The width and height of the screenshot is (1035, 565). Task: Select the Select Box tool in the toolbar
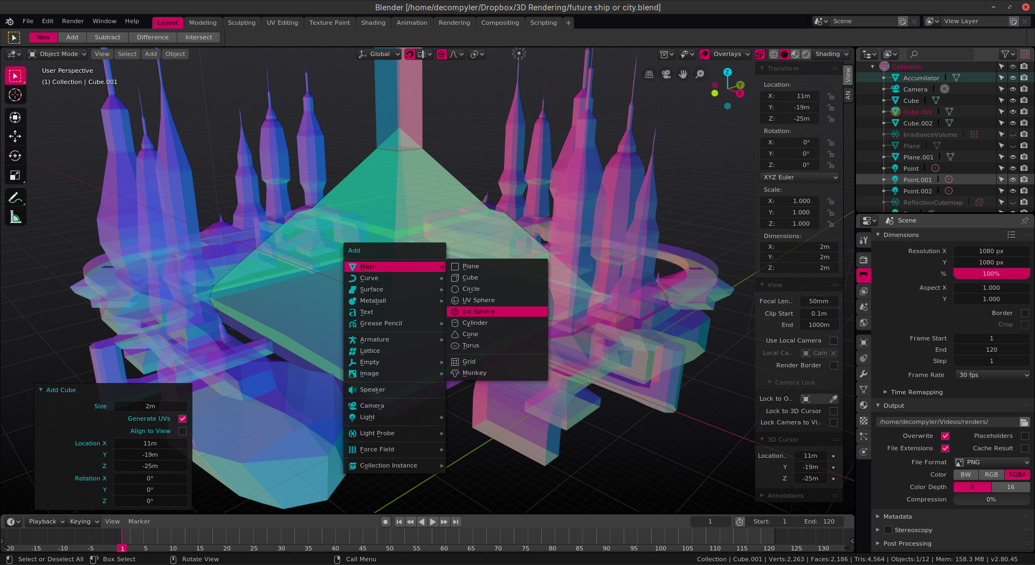[15, 76]
